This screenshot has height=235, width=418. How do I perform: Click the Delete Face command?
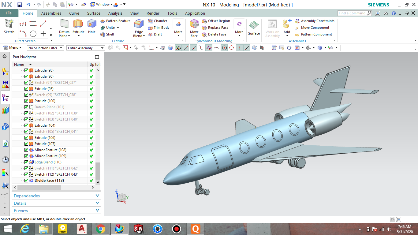pyautogui.click(x=214, y=34)
